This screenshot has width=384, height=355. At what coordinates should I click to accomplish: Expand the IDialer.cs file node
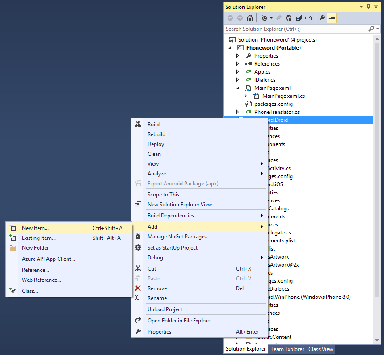pos(237,80)
